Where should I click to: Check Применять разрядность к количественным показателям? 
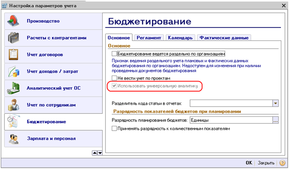pos(115,129)
